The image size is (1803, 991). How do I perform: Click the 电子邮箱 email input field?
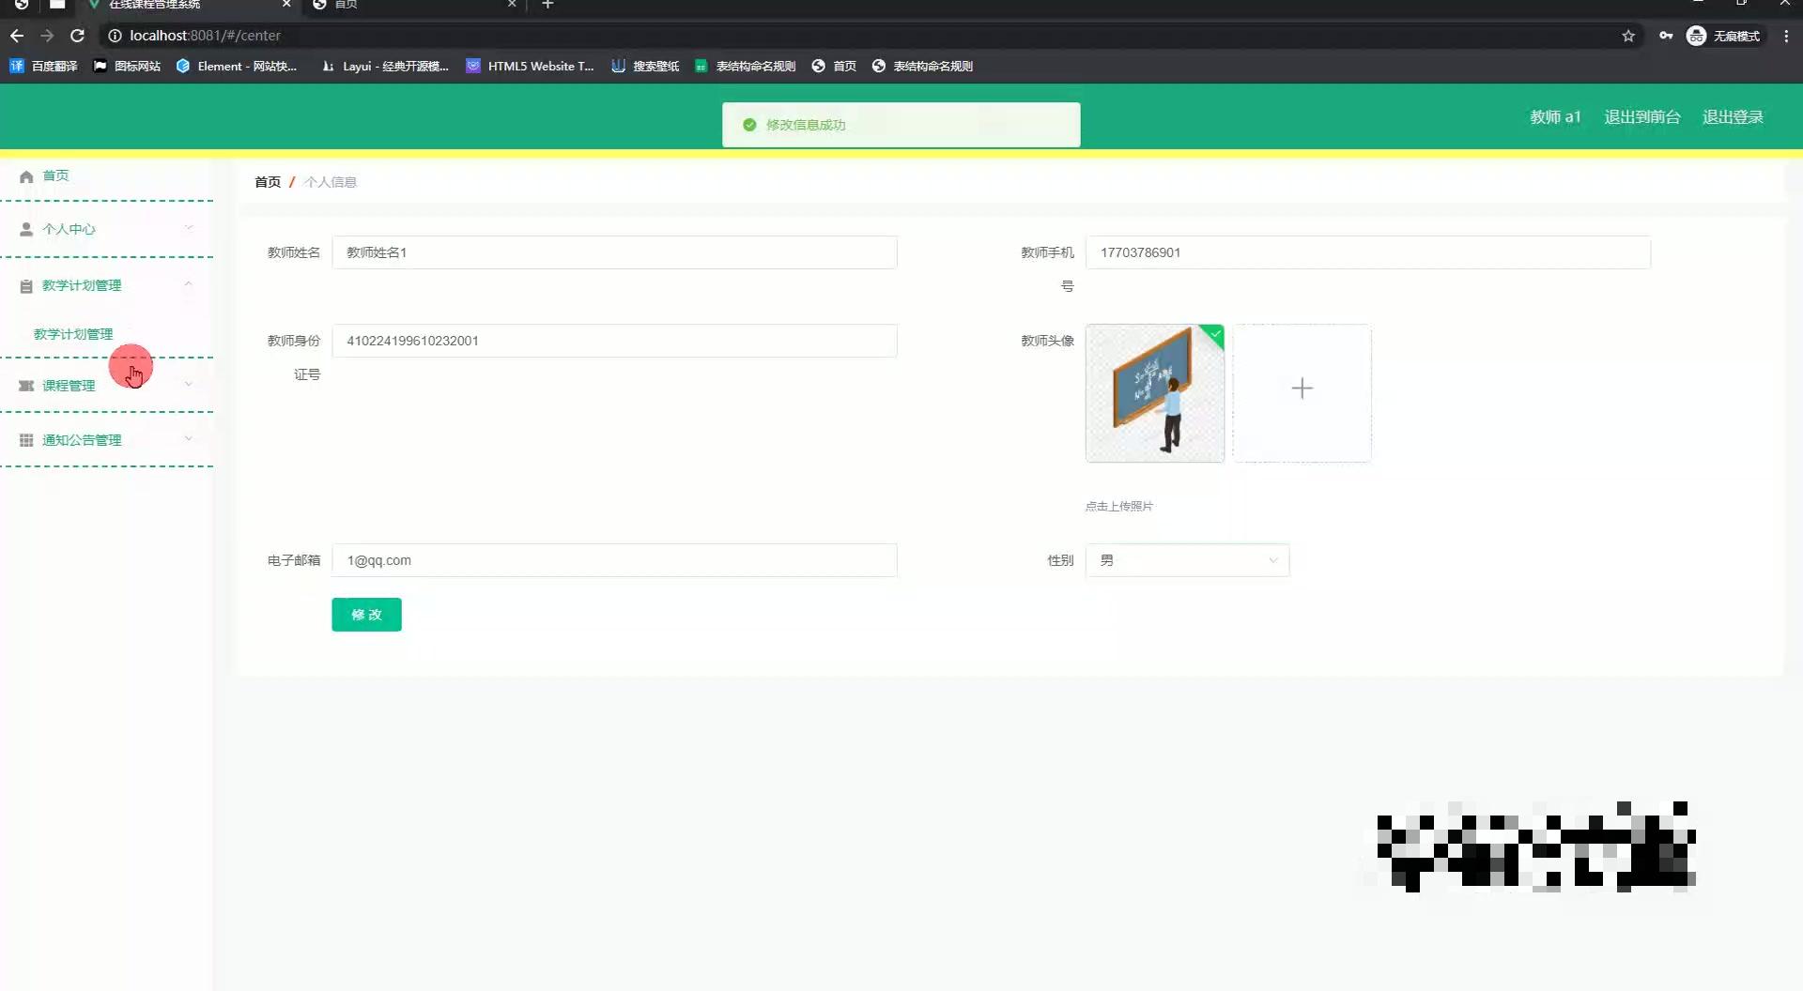pos(614,560)
